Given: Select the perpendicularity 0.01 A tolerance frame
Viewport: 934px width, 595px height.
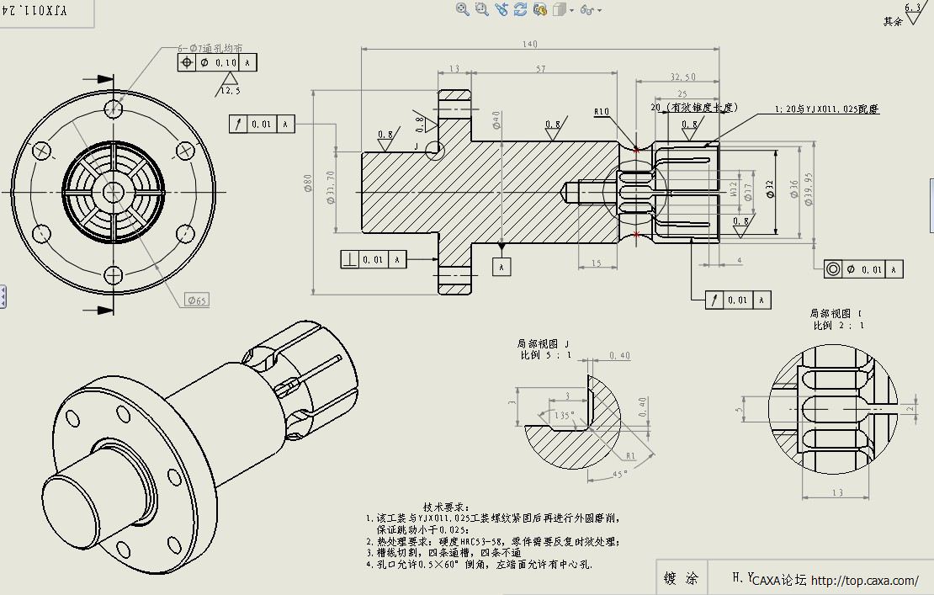Looking at the screenshot, I should coord(374,259).
